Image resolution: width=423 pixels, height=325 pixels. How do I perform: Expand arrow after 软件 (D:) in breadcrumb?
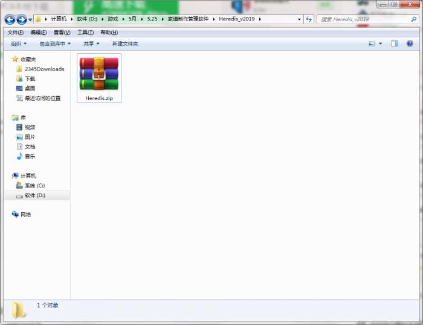click(103, 19)
